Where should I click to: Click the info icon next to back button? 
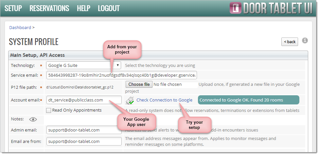tap(305, 40)
